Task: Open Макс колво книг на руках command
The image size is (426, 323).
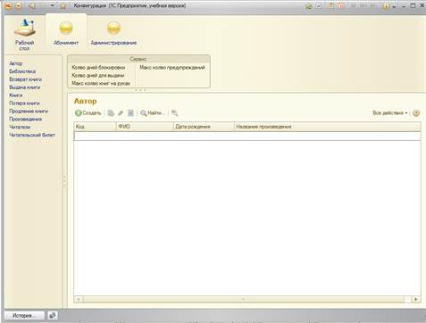Action: point(101,84)
